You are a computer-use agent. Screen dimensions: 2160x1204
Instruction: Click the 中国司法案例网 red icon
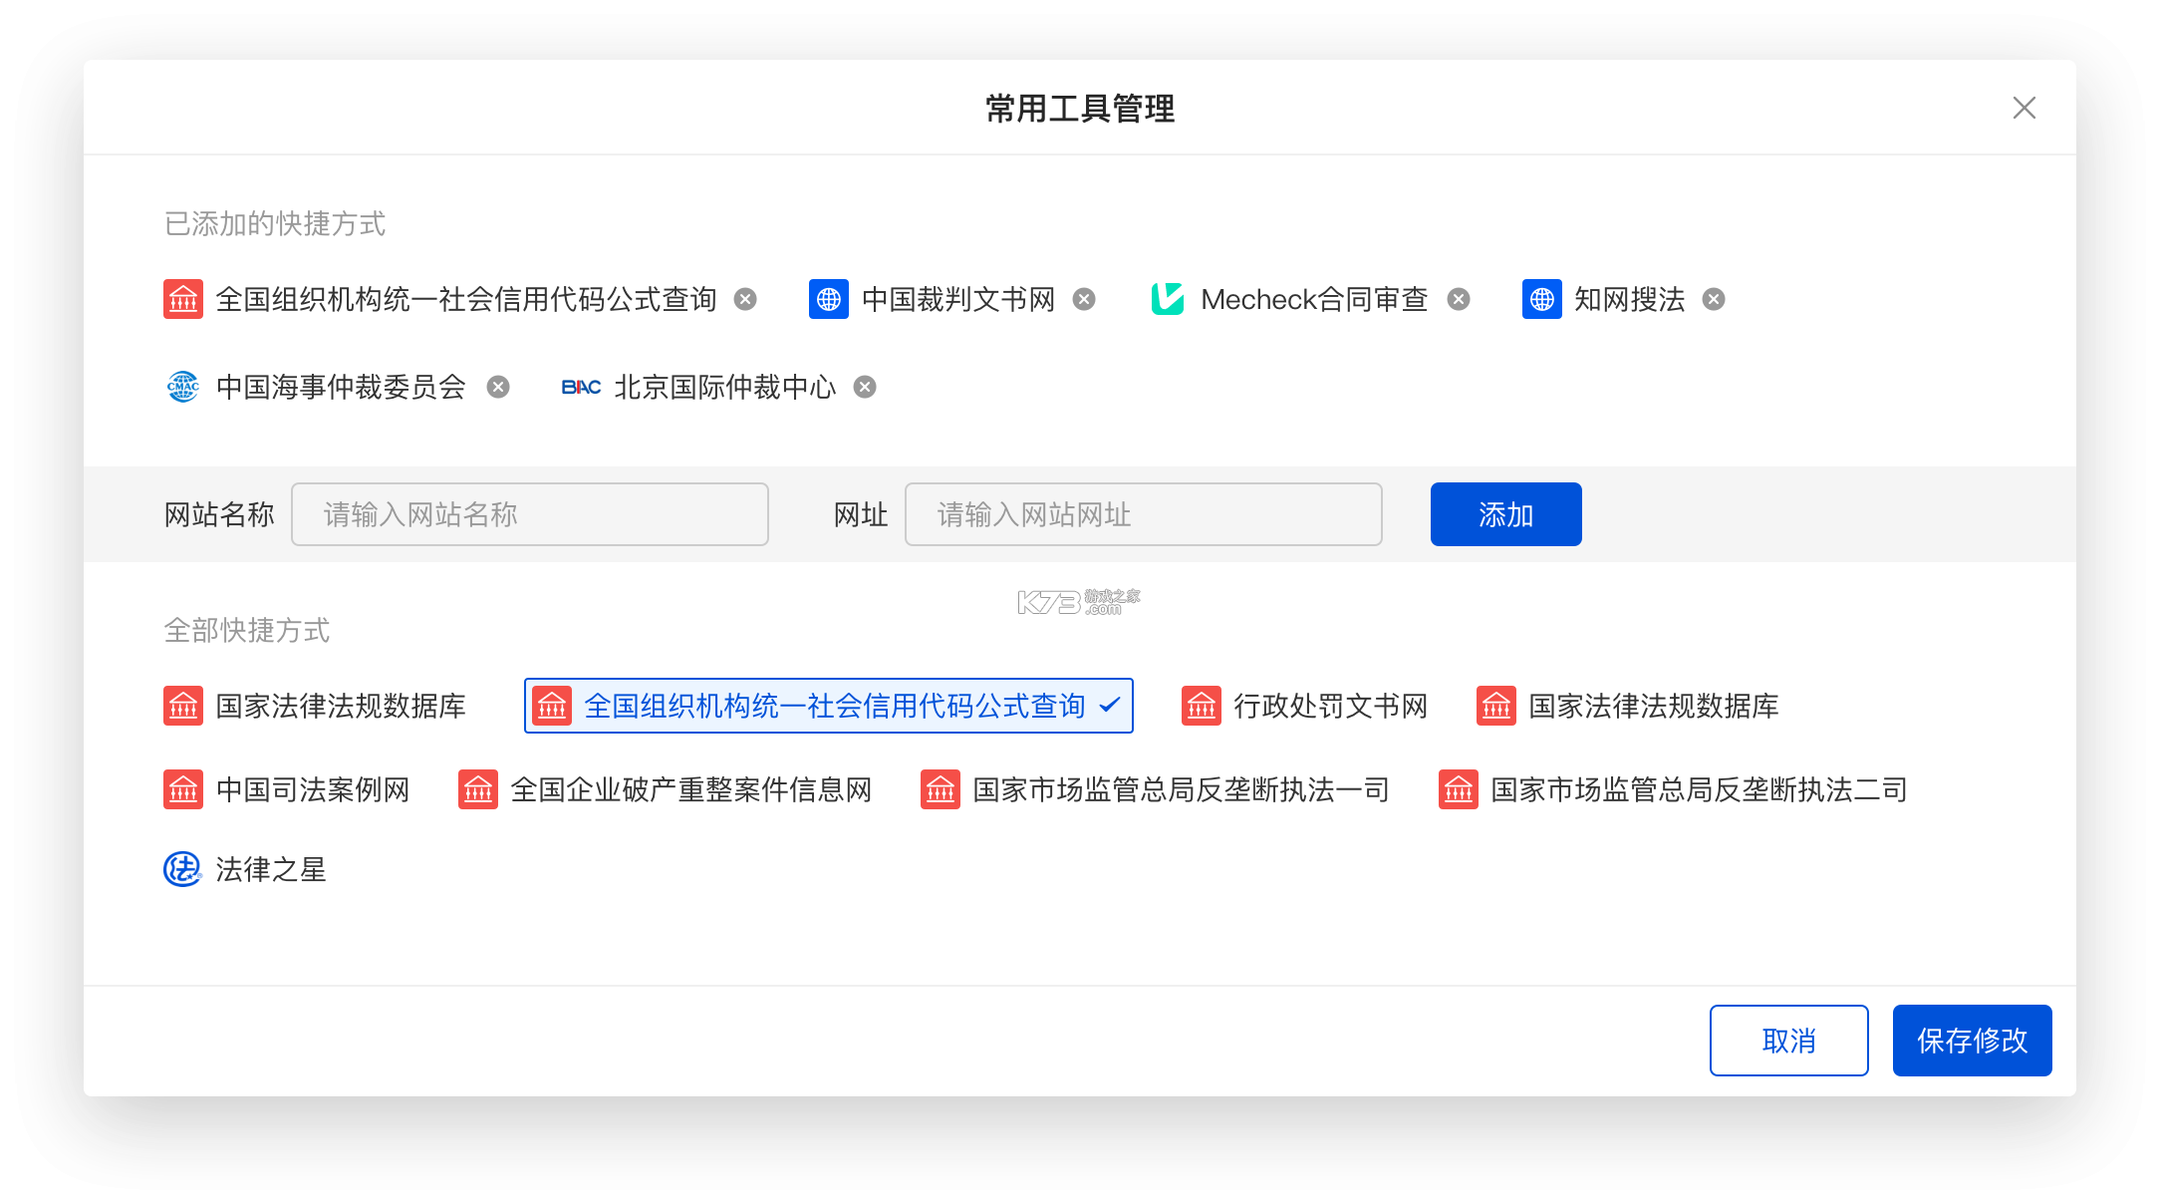[x=183, y=789]
